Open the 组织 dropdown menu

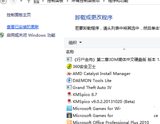(x=75, y=42)
